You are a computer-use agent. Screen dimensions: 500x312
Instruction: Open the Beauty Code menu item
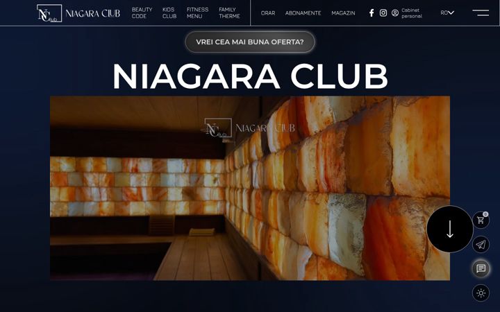142,12
